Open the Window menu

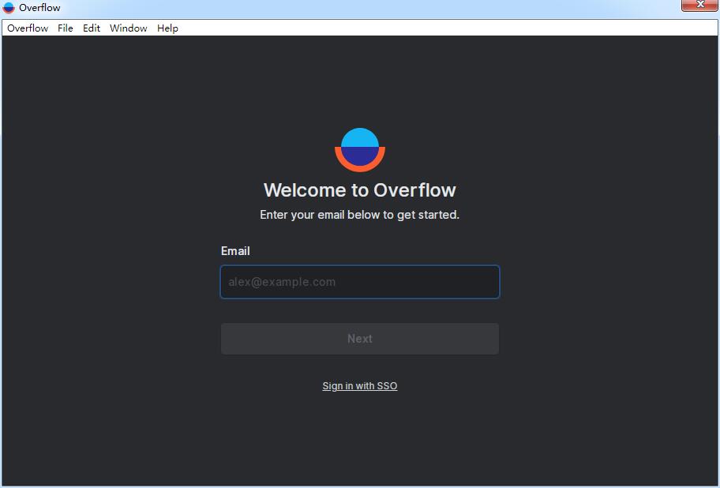(128, 28)
